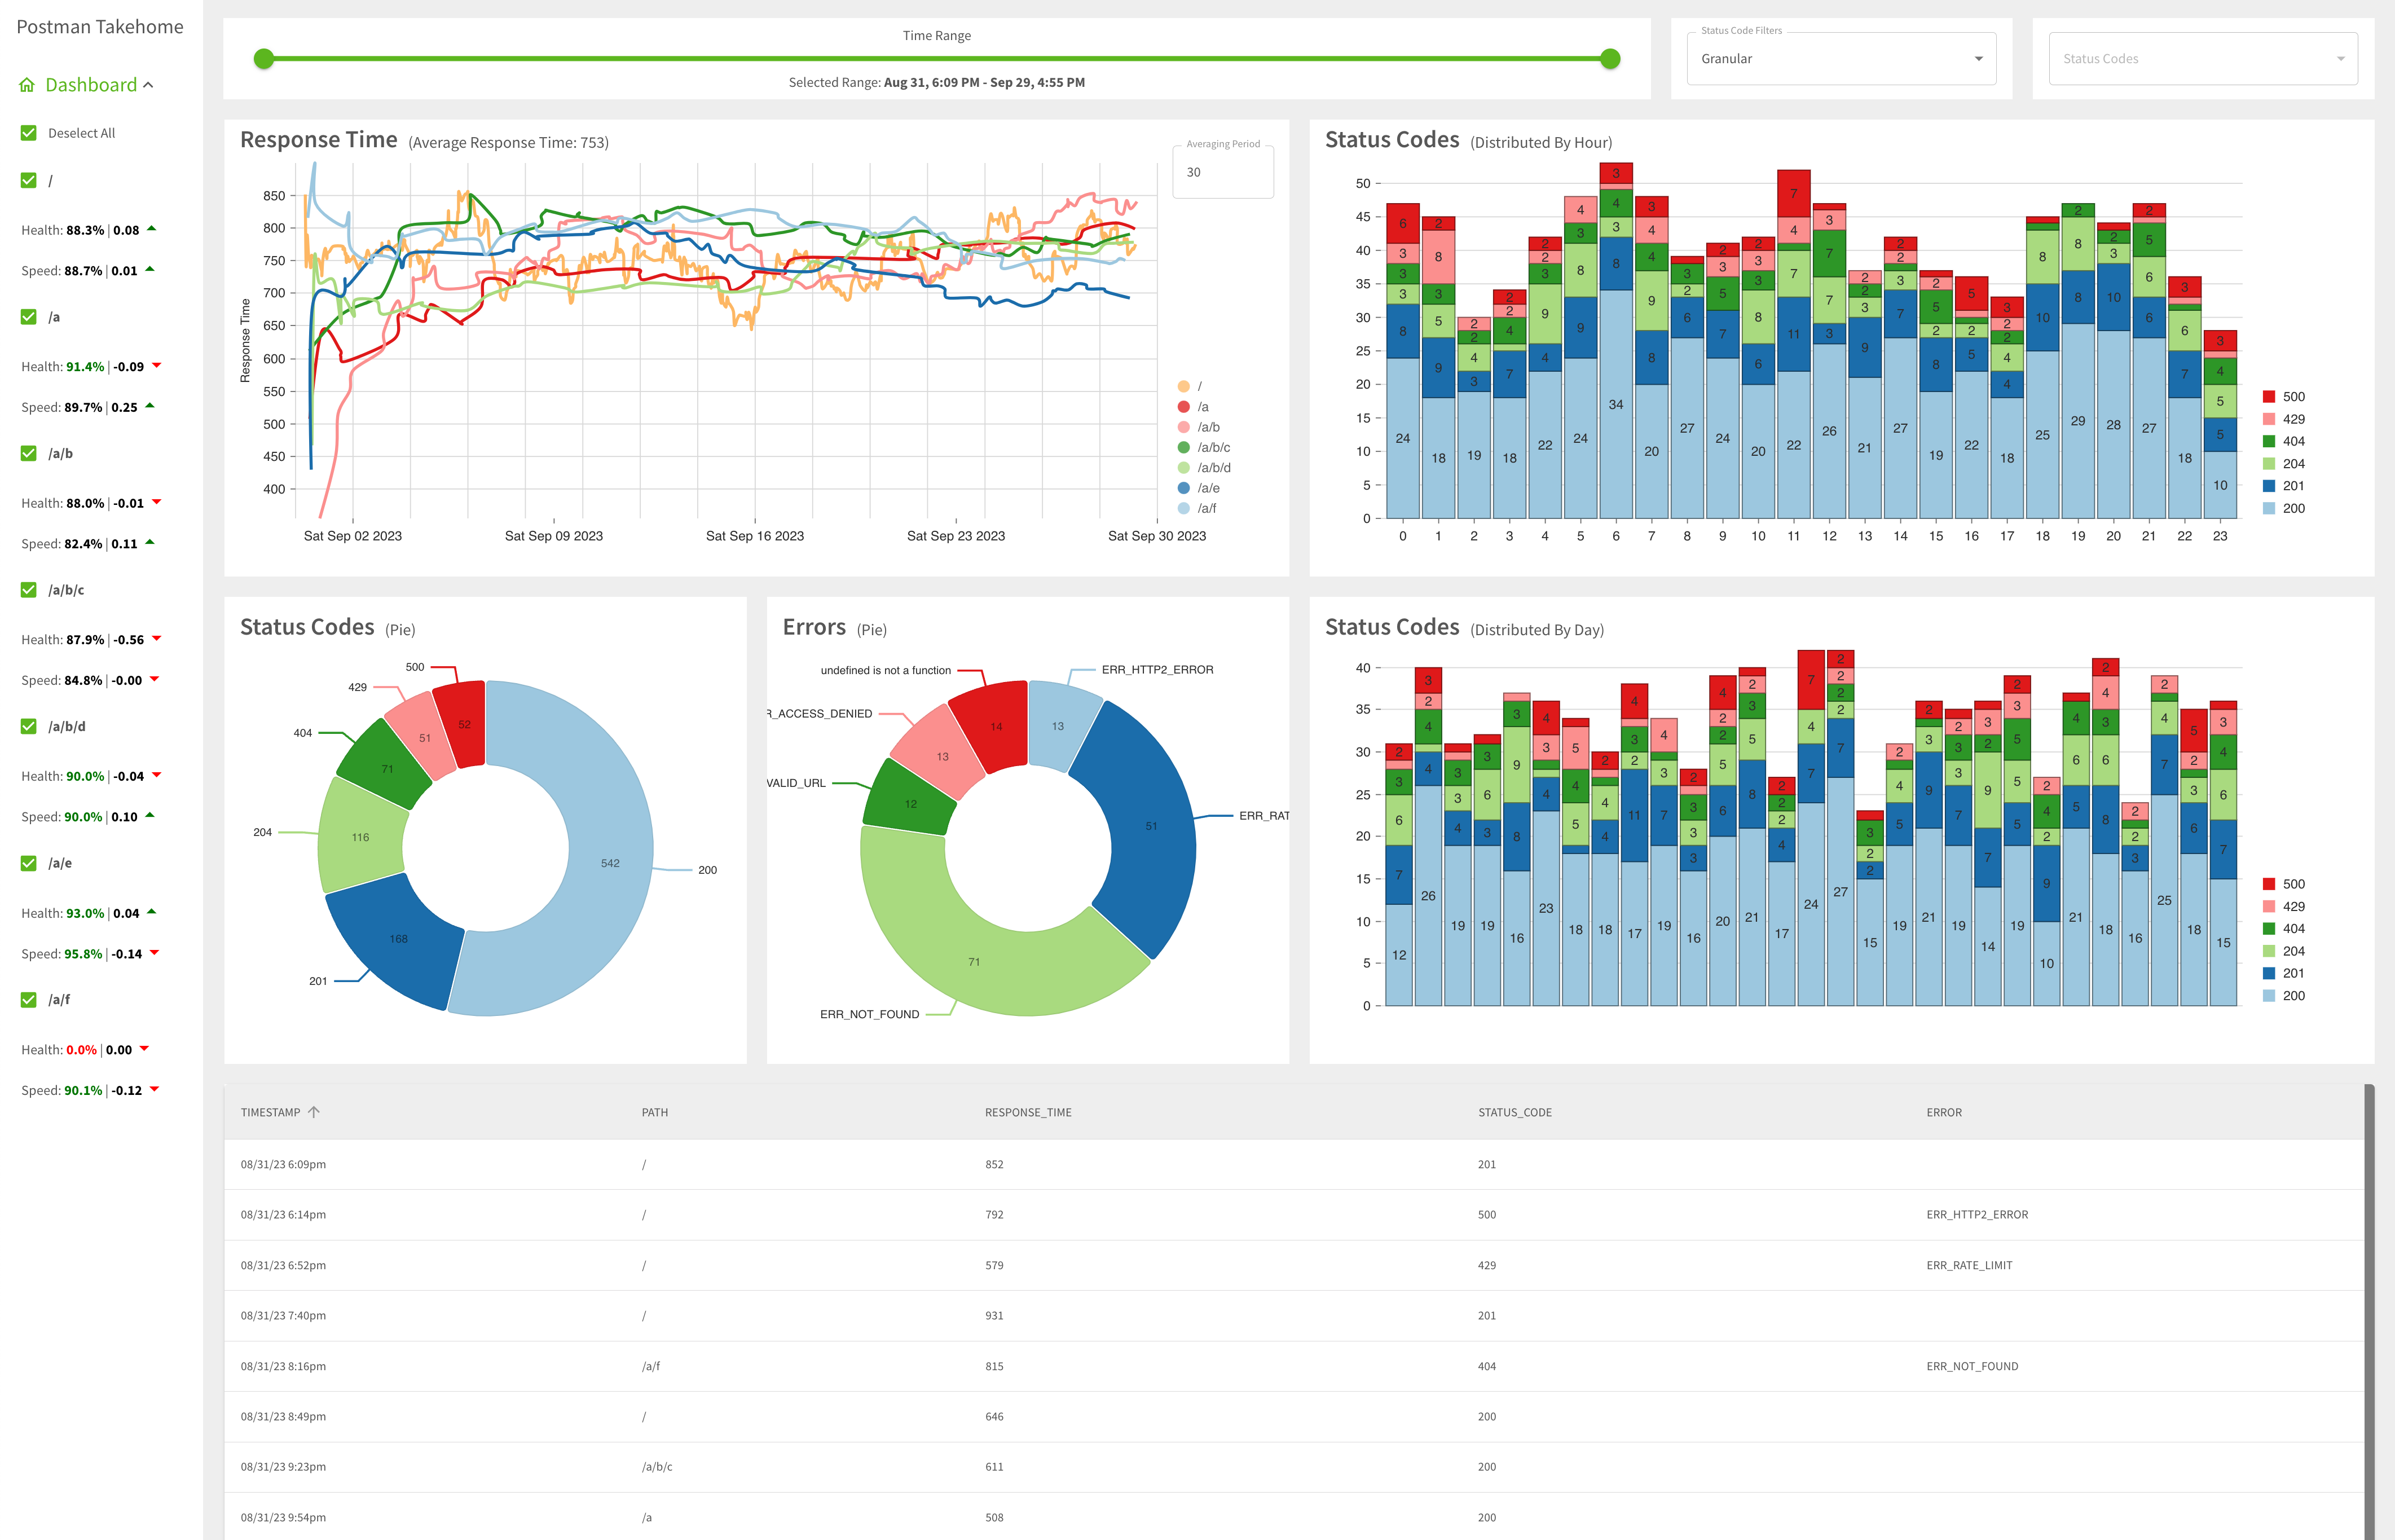Click the ERR_HTTP2_ERROR pie label
Screen dimensions: 2395x1540
coord(1157,670)
